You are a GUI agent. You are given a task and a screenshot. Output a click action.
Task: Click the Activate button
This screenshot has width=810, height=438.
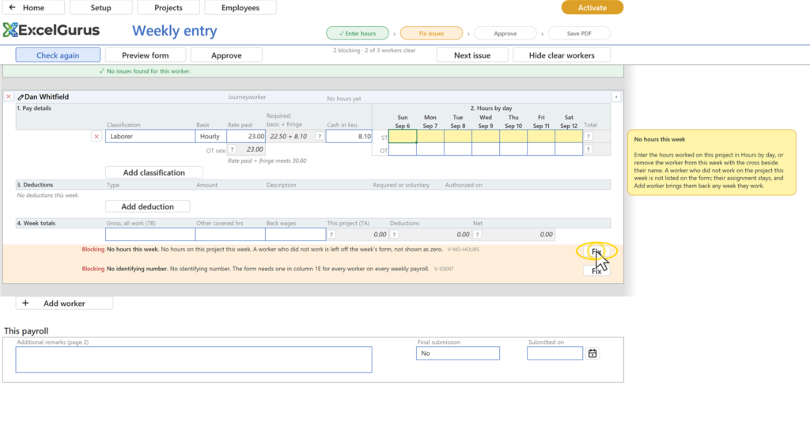tap(592, 7)
